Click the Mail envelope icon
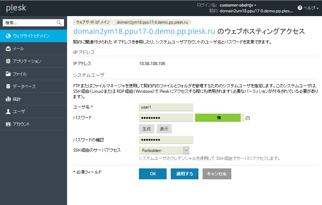Screen dimensions: 322x205 point(8,49)
